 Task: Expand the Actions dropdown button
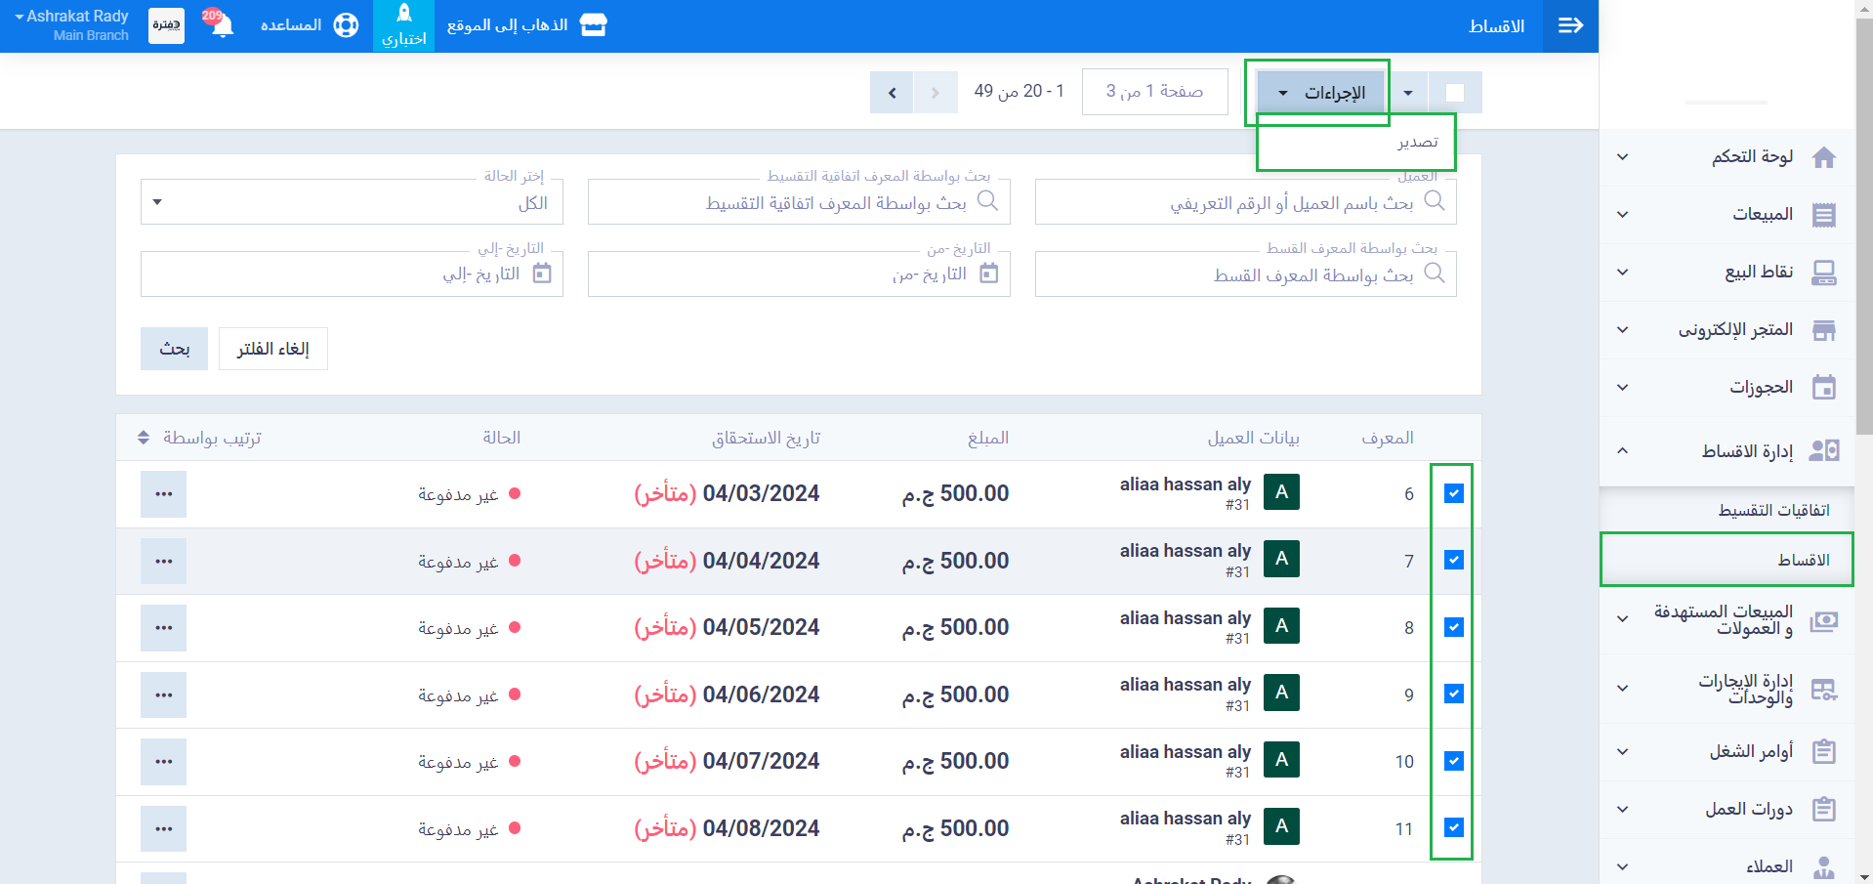1321,93
